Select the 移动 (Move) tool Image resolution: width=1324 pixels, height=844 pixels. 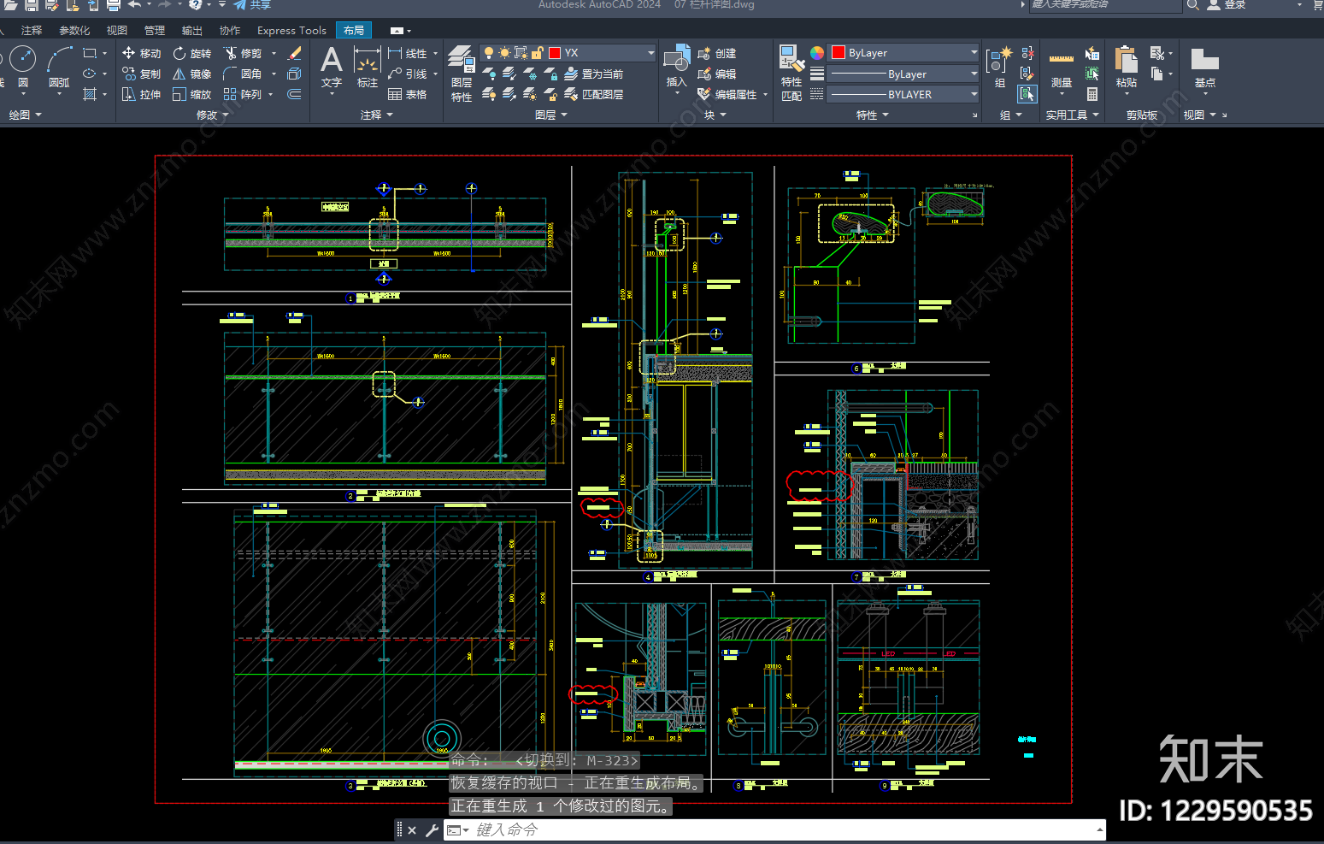[141, 53]
